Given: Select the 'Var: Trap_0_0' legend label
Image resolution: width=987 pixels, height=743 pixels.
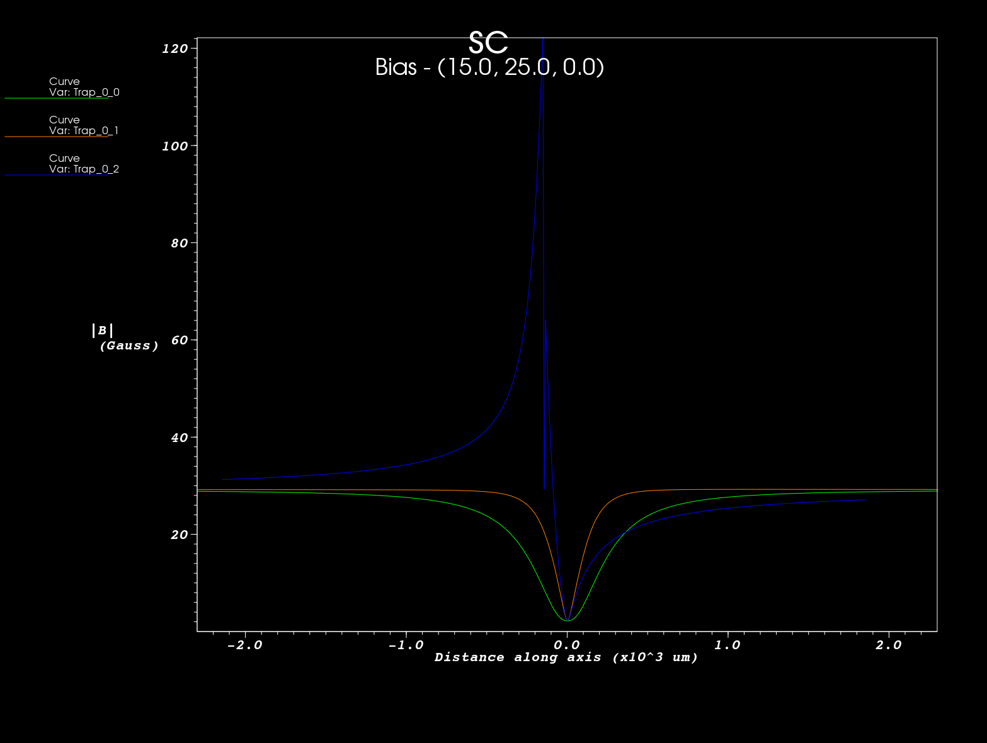Looking at the screenshot, I should point(84,93).
